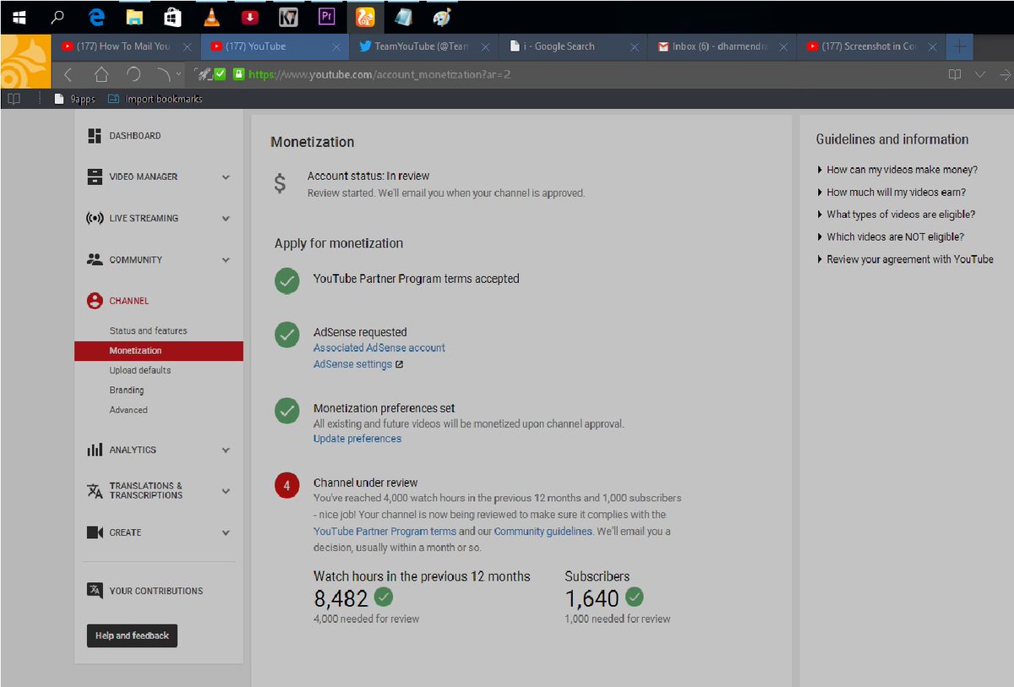Open 'YouTube Partner Program terms' link

pos(384,532)
